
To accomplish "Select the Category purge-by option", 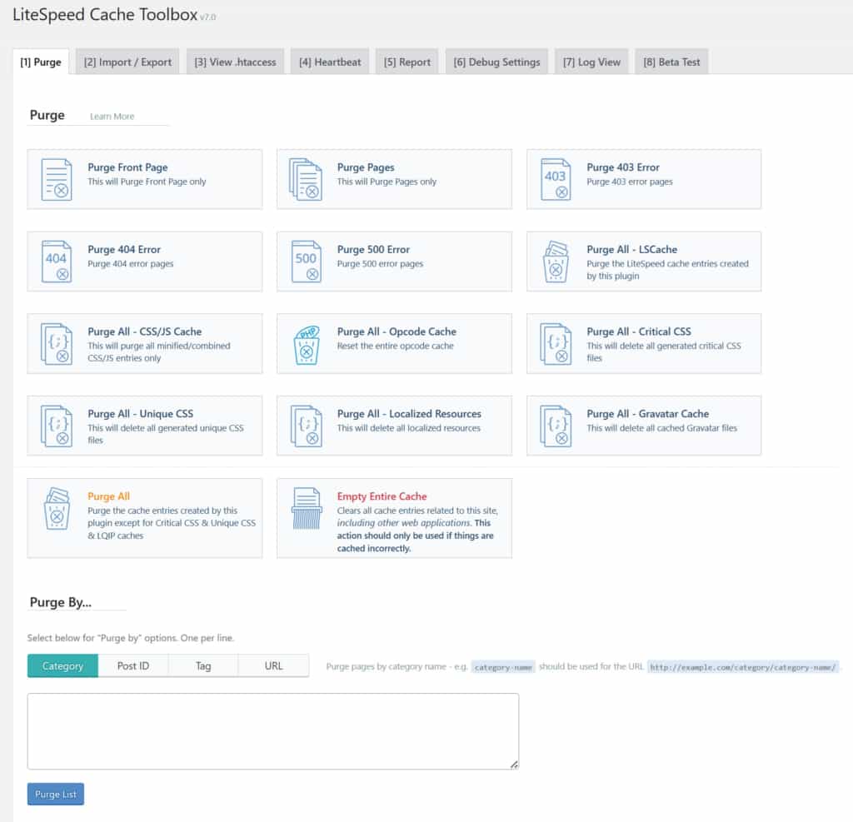I will tap(62, 665).
